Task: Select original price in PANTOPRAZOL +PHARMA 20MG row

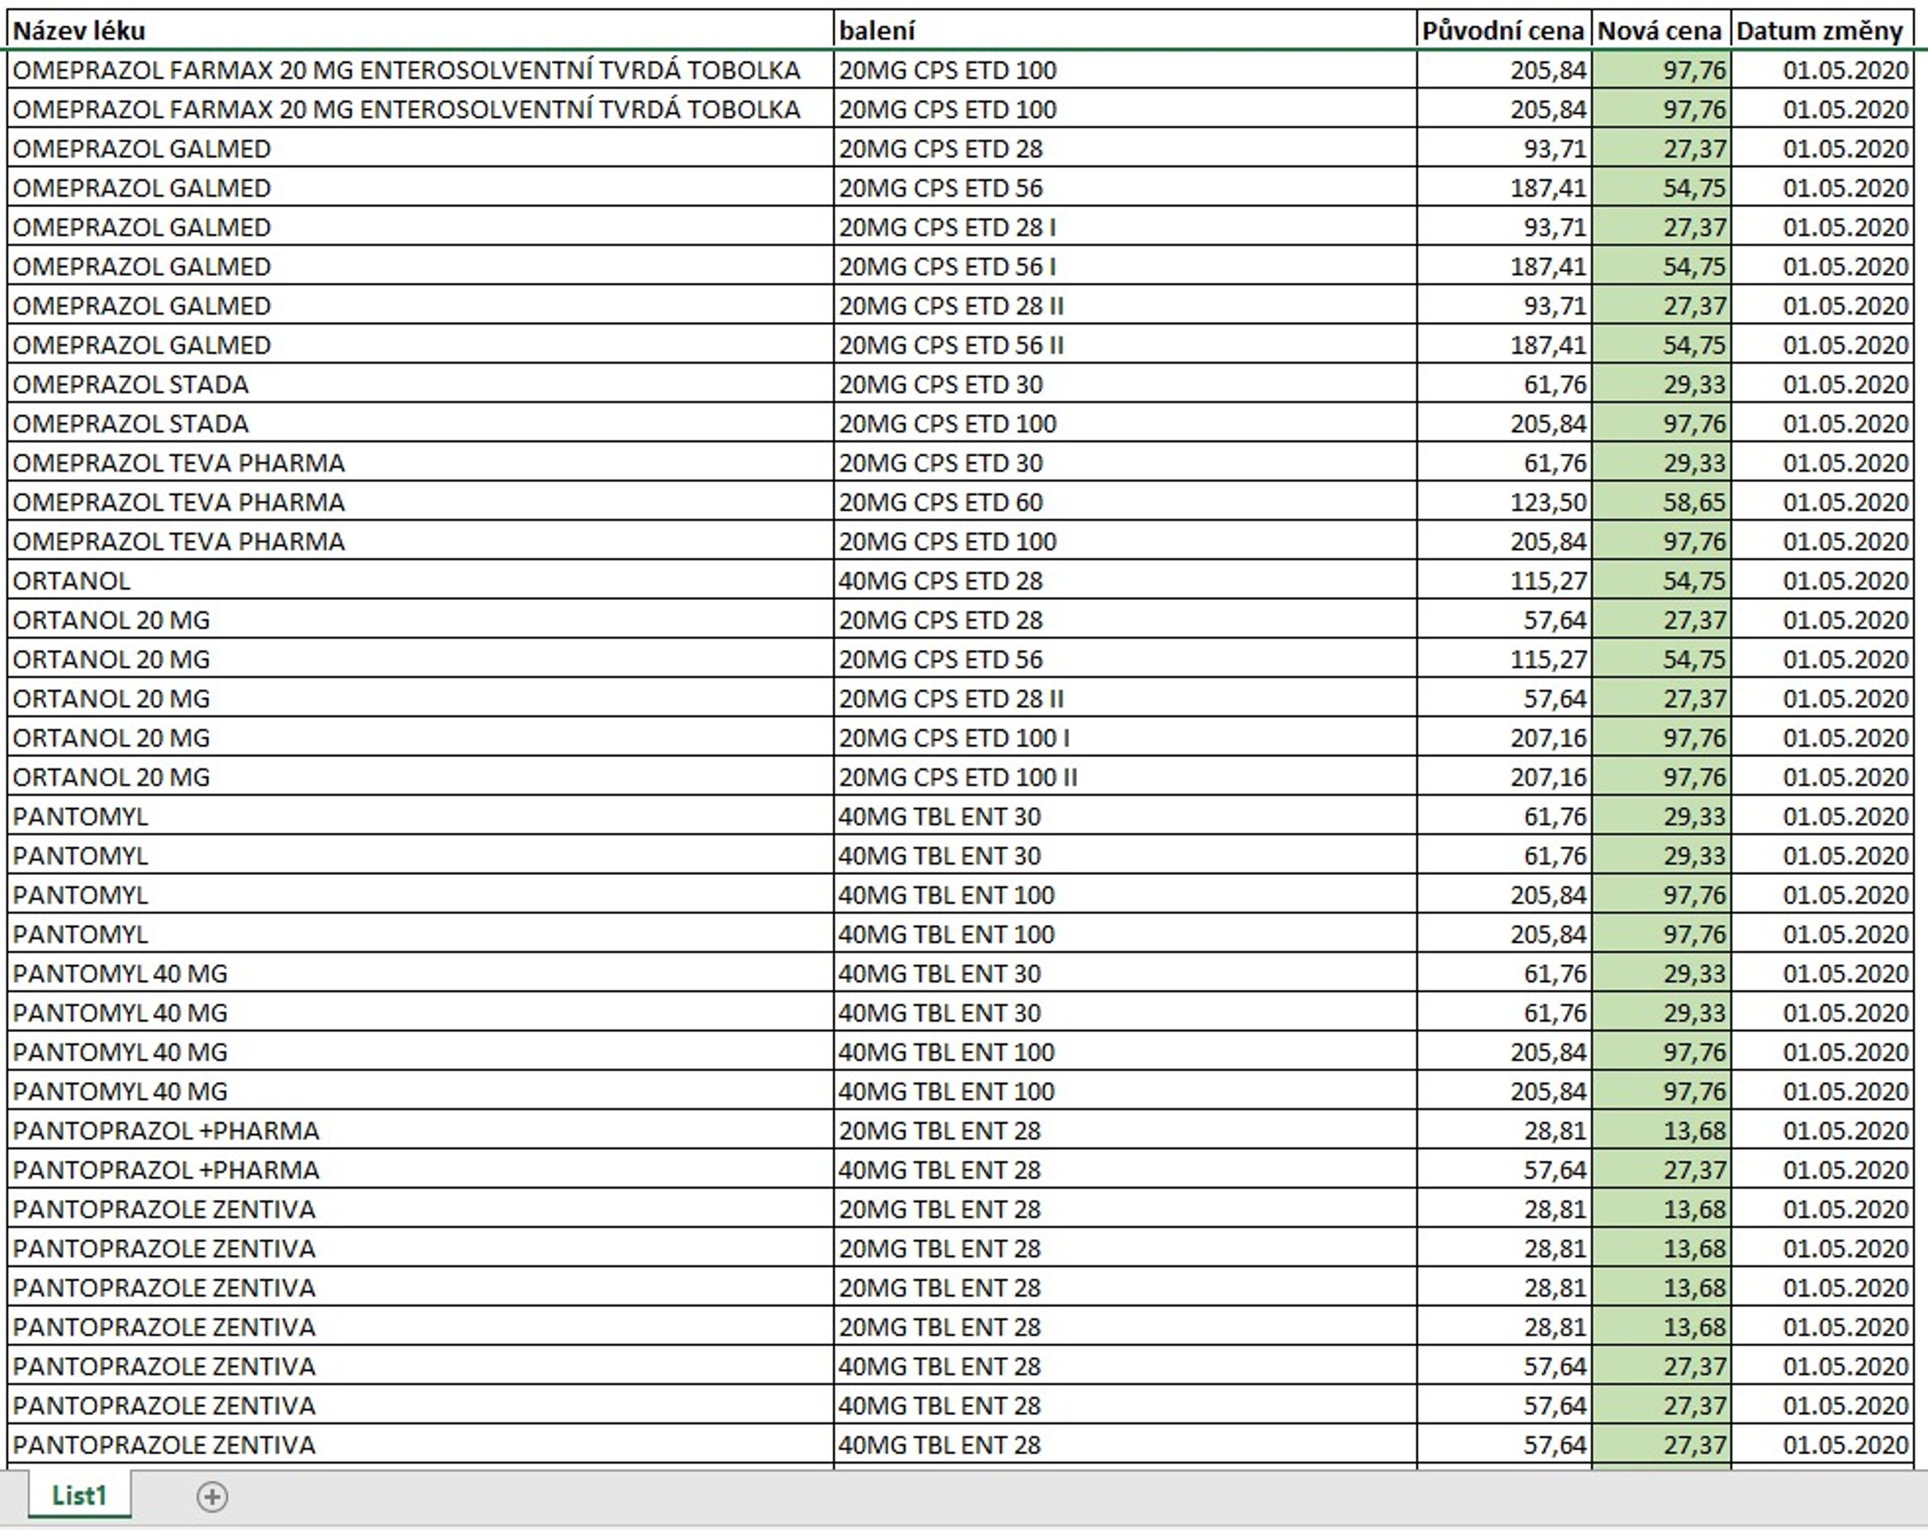Action: pyautogui.click(x=1504, y=1132)
